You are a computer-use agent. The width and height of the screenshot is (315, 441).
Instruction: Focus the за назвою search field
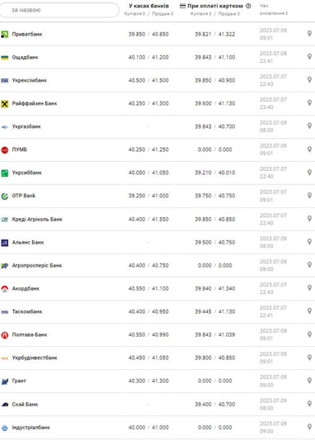coord(60,10)
